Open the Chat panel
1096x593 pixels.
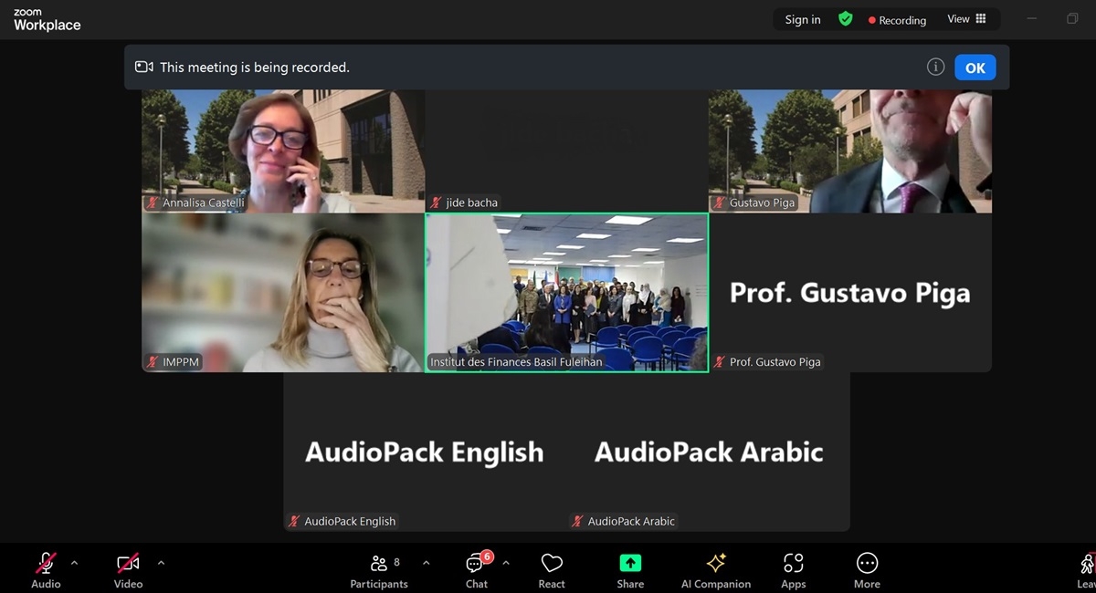pos(477,569)
